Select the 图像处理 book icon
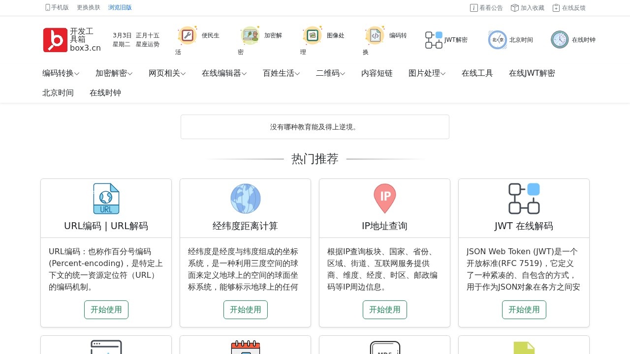The width and height of the screenshot is (630, 354). (313, 35)
